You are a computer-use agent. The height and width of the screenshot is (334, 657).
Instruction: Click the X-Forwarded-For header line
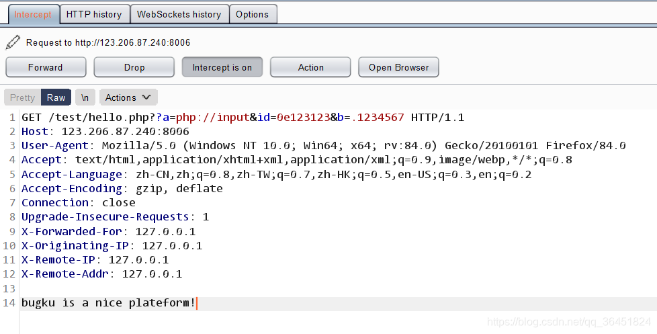(109, 231)
